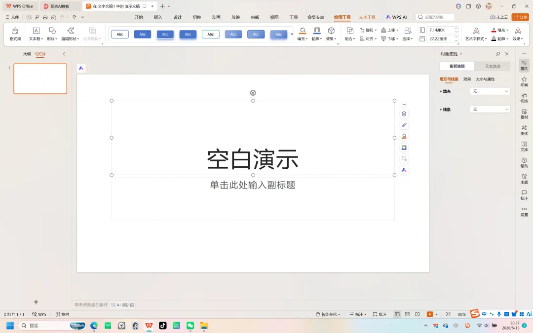Switch to slide sorter view icon

pyautogui.click(x=407, y=314)
